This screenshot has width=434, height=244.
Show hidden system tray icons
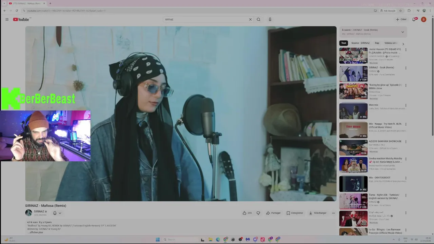point(393,239)
